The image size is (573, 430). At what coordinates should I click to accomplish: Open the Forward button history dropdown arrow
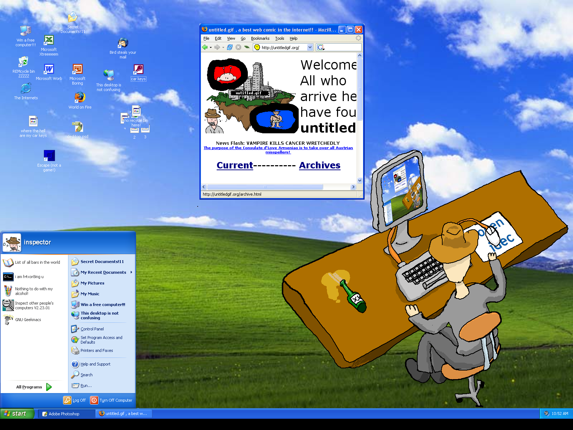(x=223, y=47)
